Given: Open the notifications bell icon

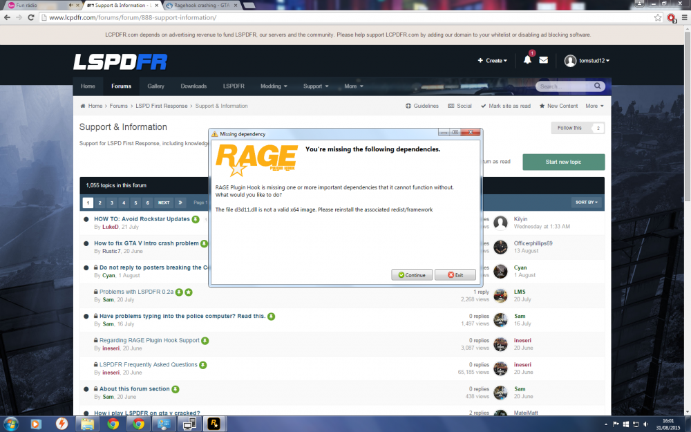Looking at the screenshot, I should (x=527, y=60).
